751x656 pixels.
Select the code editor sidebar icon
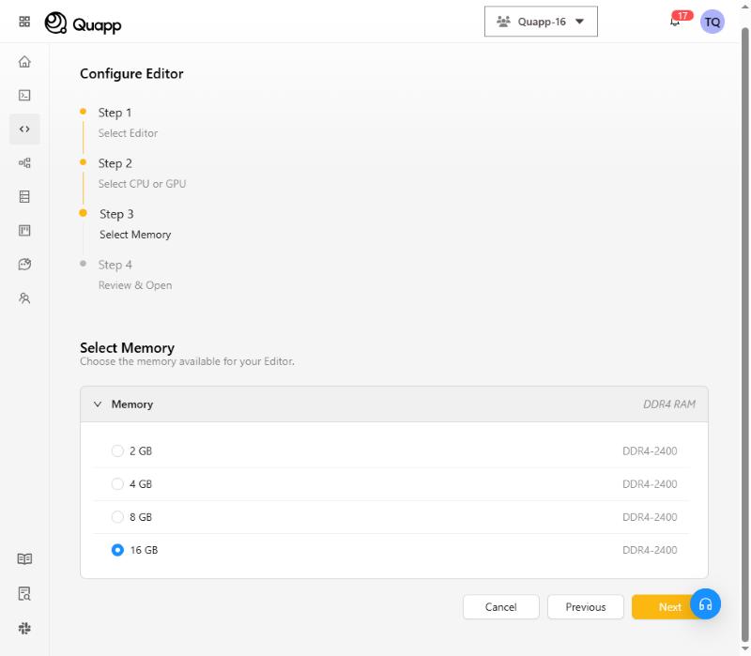pyautogui.click(x=24, y=130)
